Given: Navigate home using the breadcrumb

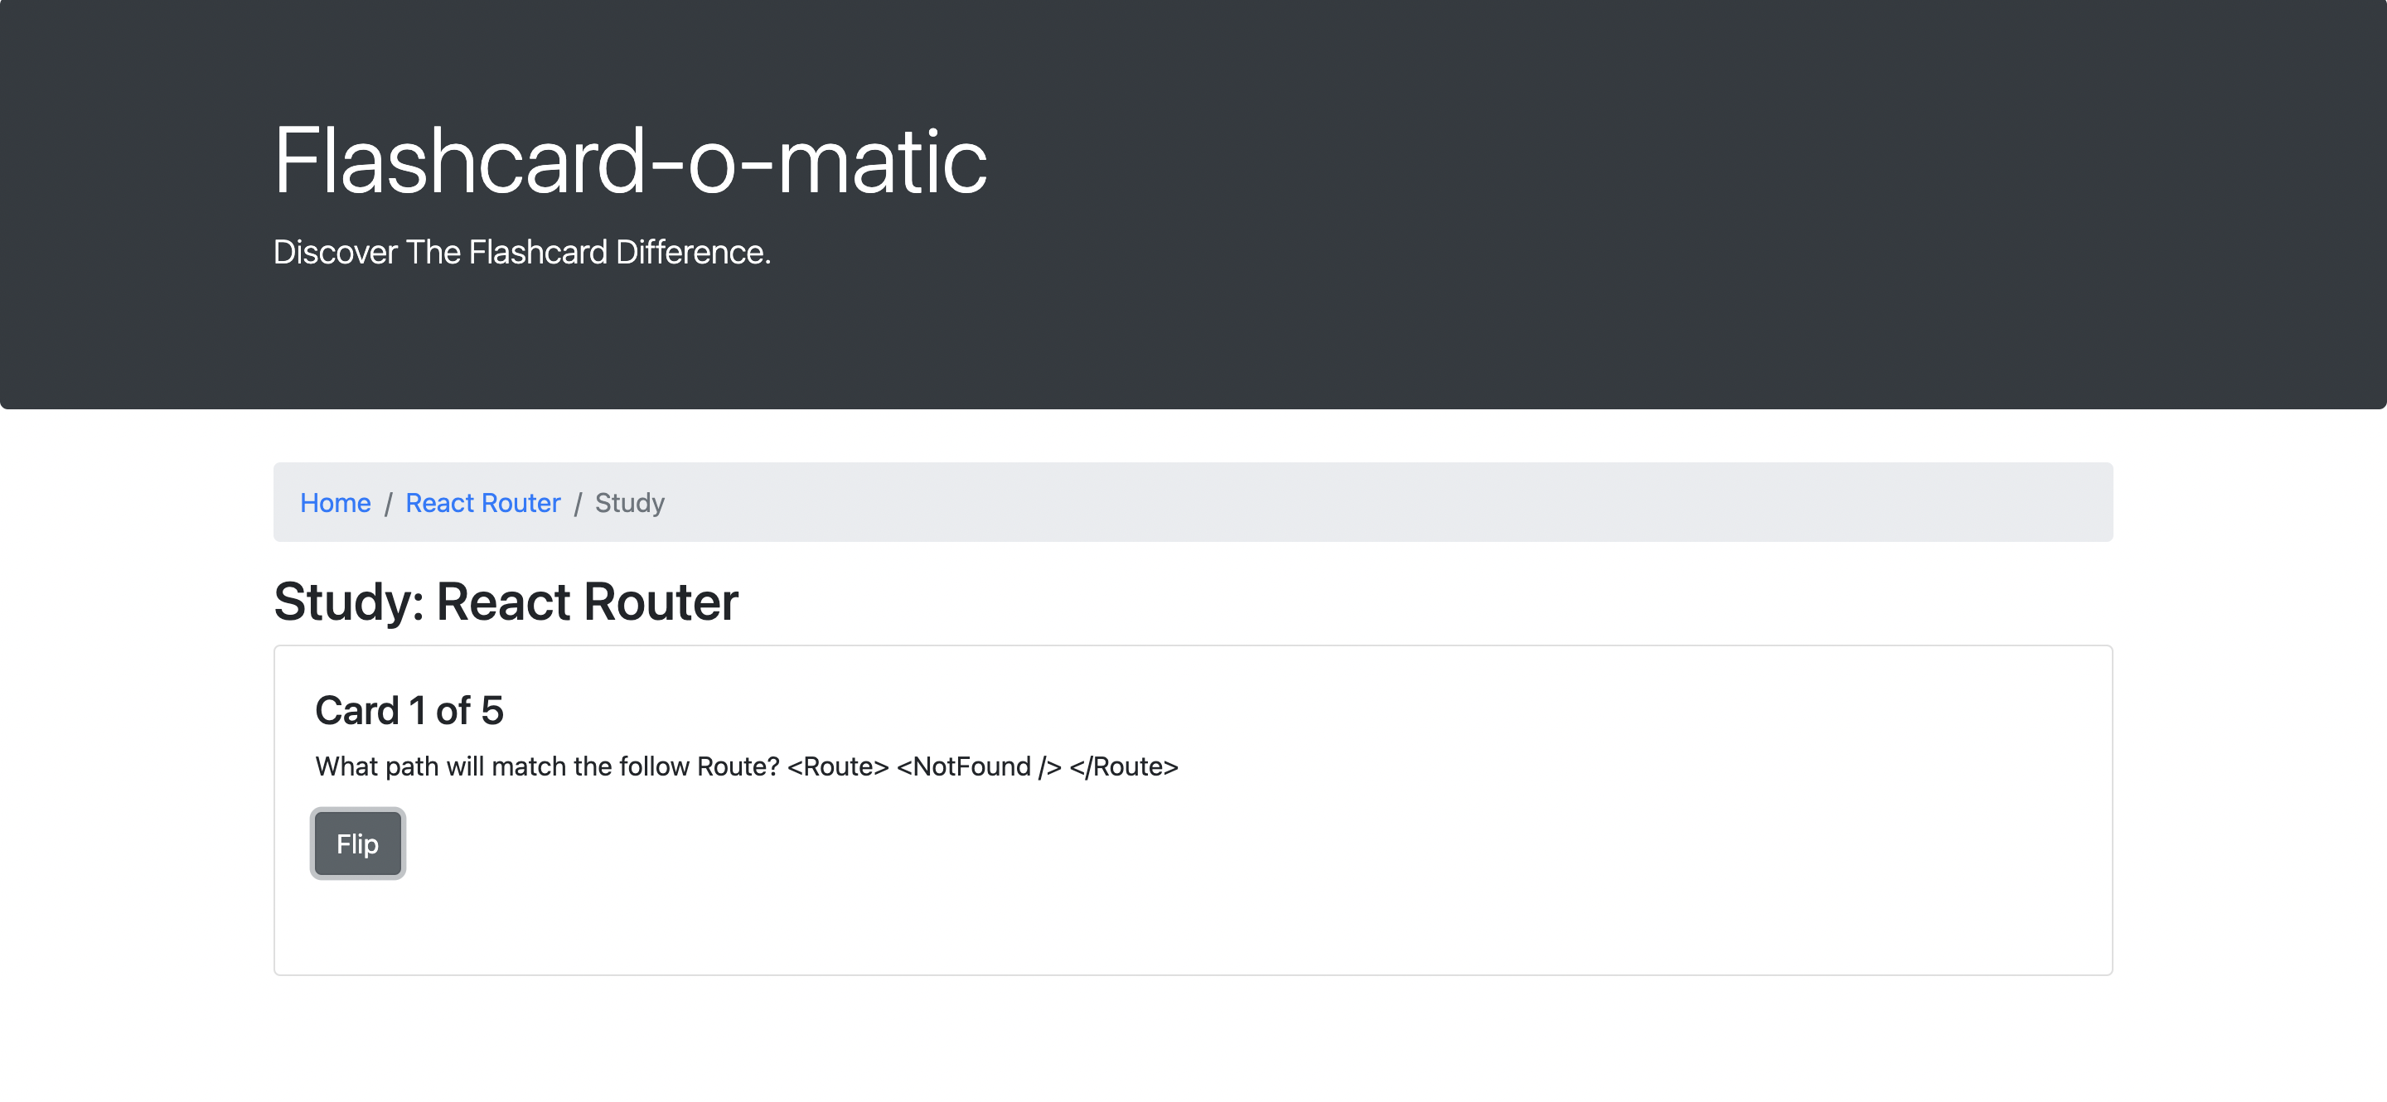Looking at the screenshot, I should click(336, 502).
